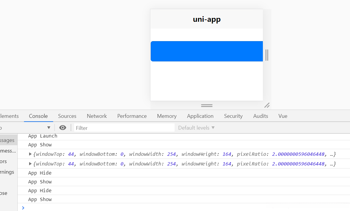Go to the Security tab

[233, 116]
